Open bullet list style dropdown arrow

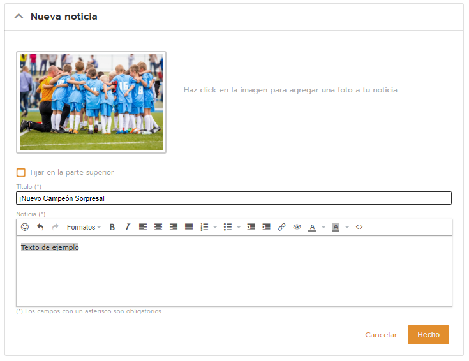(x=239, y=228)
